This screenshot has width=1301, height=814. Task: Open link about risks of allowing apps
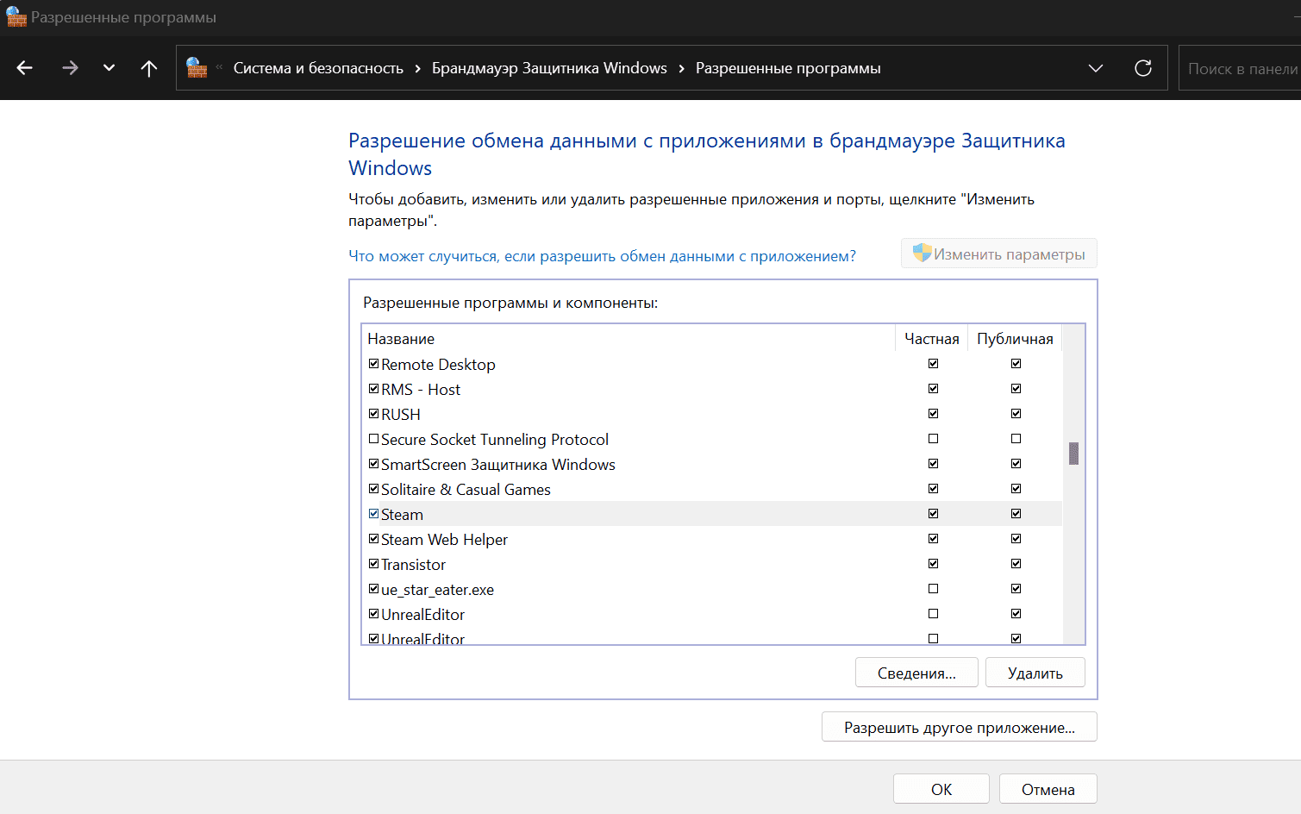(602, 256)
